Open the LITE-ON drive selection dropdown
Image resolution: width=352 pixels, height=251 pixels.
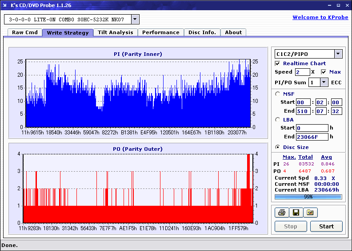[x=136, y=20]
